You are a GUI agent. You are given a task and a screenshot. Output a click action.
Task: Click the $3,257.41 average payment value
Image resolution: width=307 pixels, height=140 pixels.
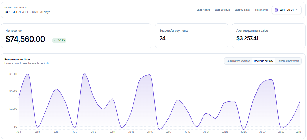coord(247,38)
